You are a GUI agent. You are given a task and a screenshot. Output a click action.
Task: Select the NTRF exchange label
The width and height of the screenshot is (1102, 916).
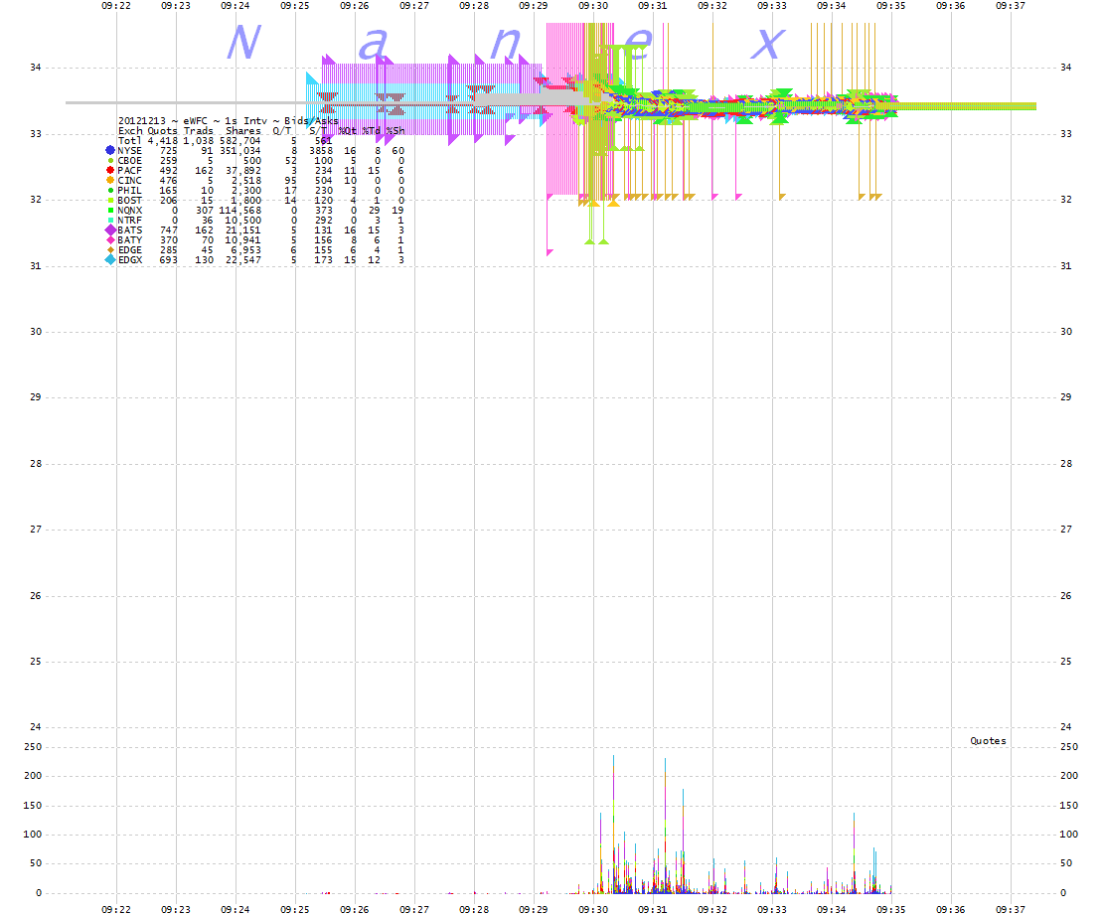point(129,220)
